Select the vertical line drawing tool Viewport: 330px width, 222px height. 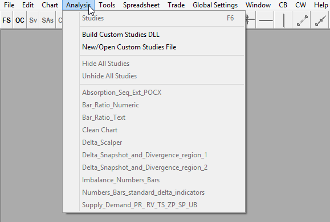pyautogui.click(x=284, y=20)
